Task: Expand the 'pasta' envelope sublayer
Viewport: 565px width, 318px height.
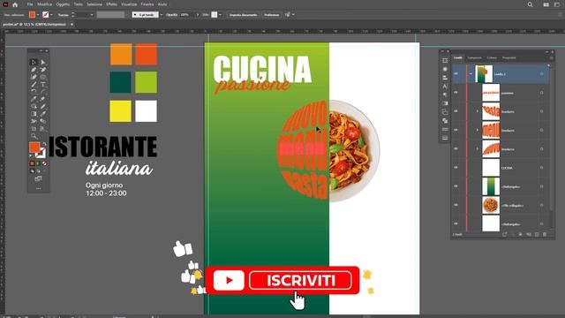Action: coord(478,111)
